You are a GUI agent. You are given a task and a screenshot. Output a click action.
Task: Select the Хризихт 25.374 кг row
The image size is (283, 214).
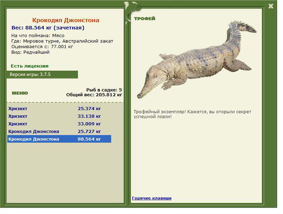coord(59,109)
